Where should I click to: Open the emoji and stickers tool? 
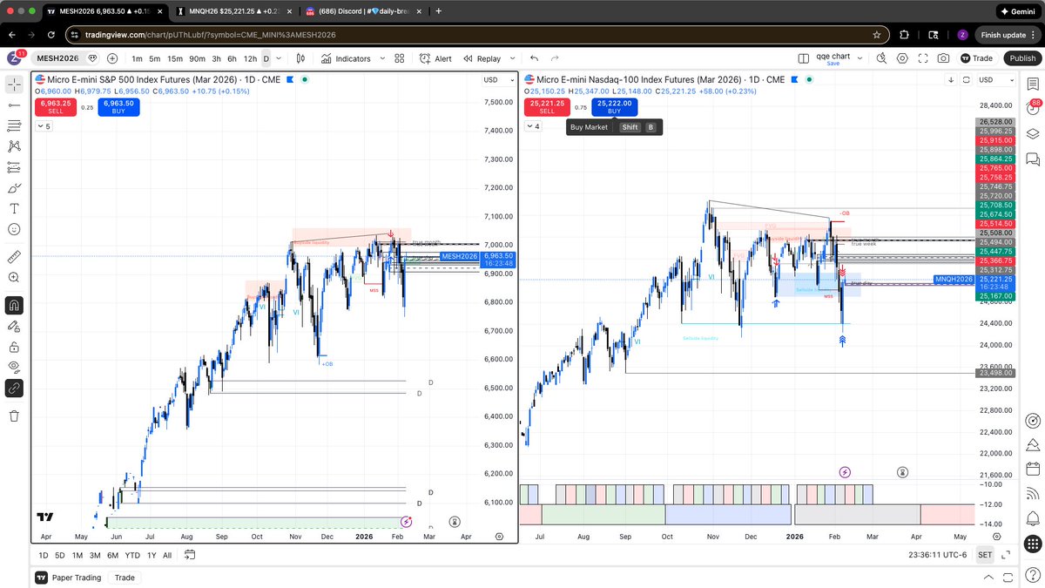coord(14,229)
